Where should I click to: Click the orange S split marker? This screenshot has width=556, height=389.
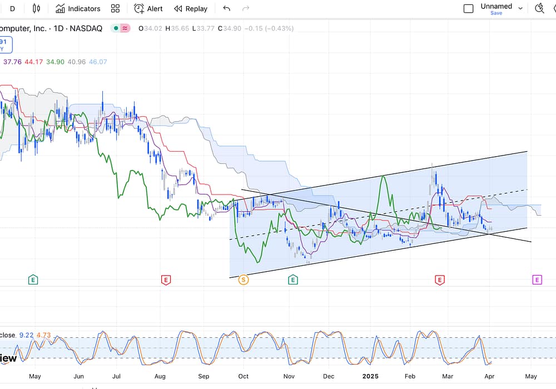243,280
